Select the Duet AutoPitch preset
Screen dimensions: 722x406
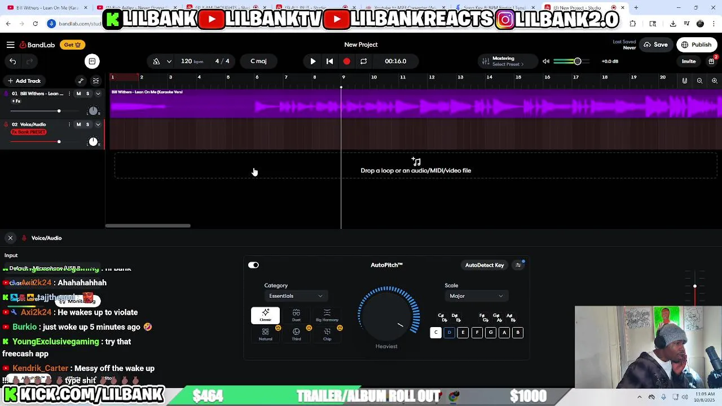[296, 316]
